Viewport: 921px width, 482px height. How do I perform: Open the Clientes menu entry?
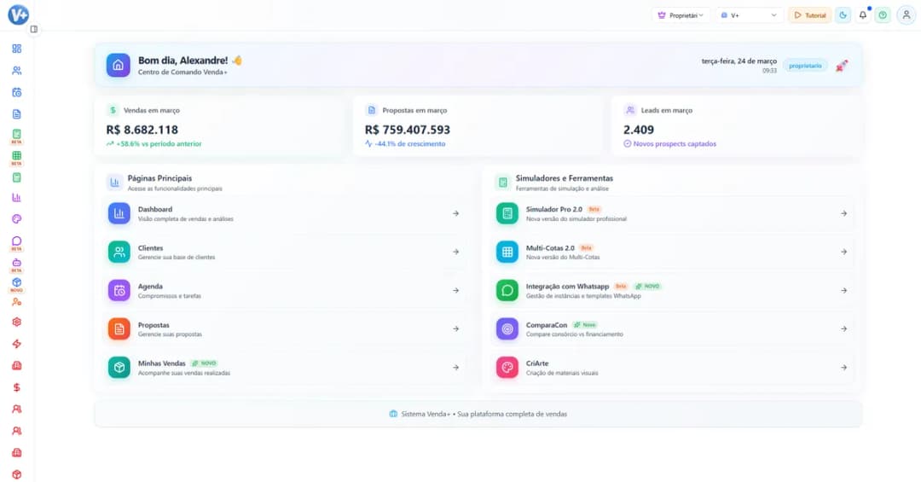click(x=284, y=252)
